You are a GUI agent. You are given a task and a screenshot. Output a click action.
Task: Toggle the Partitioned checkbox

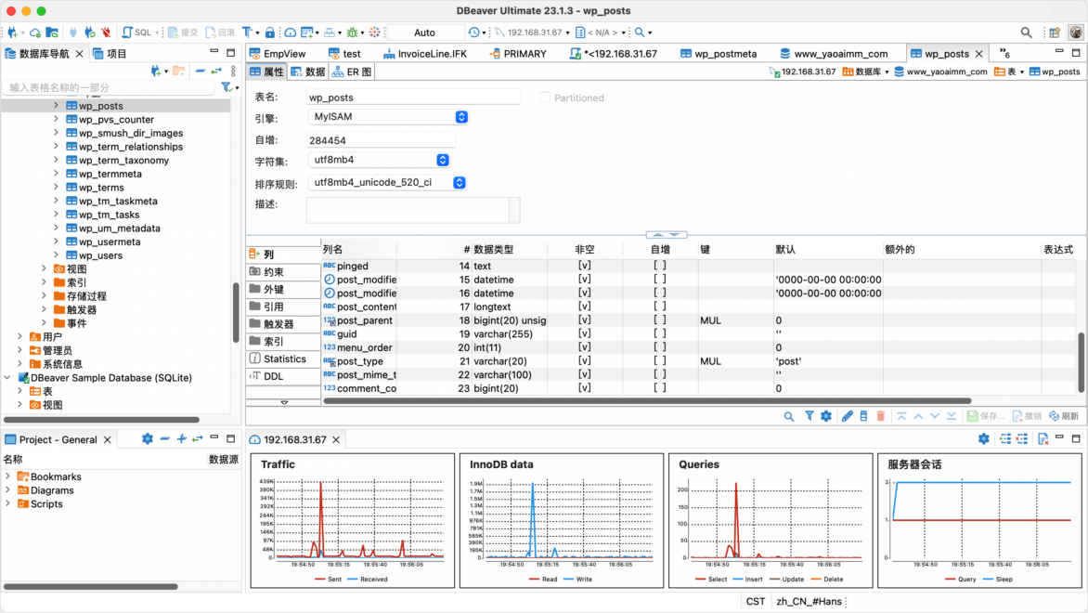click(x=545, y=98)
